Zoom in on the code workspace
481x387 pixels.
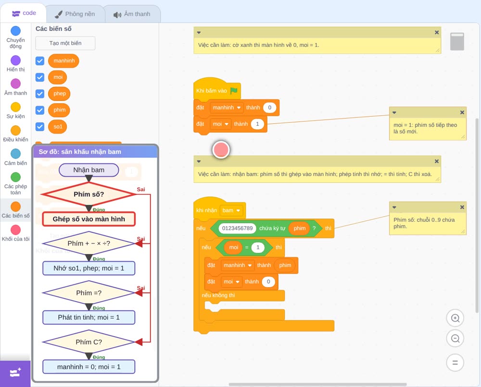(455, 318)
